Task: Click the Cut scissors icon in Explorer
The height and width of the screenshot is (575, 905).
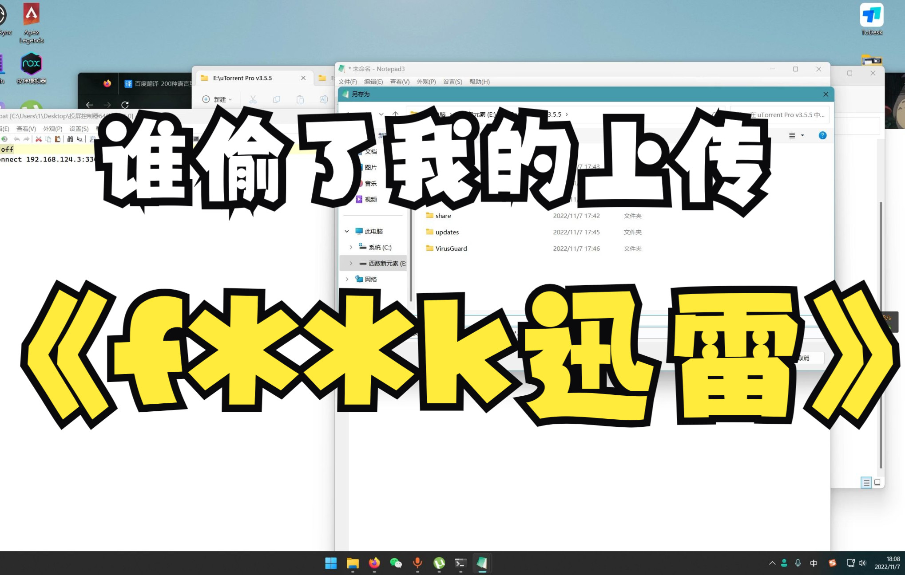Action: [253, 99]
